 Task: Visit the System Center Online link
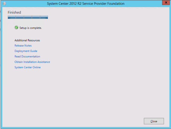tap(27, 67)
